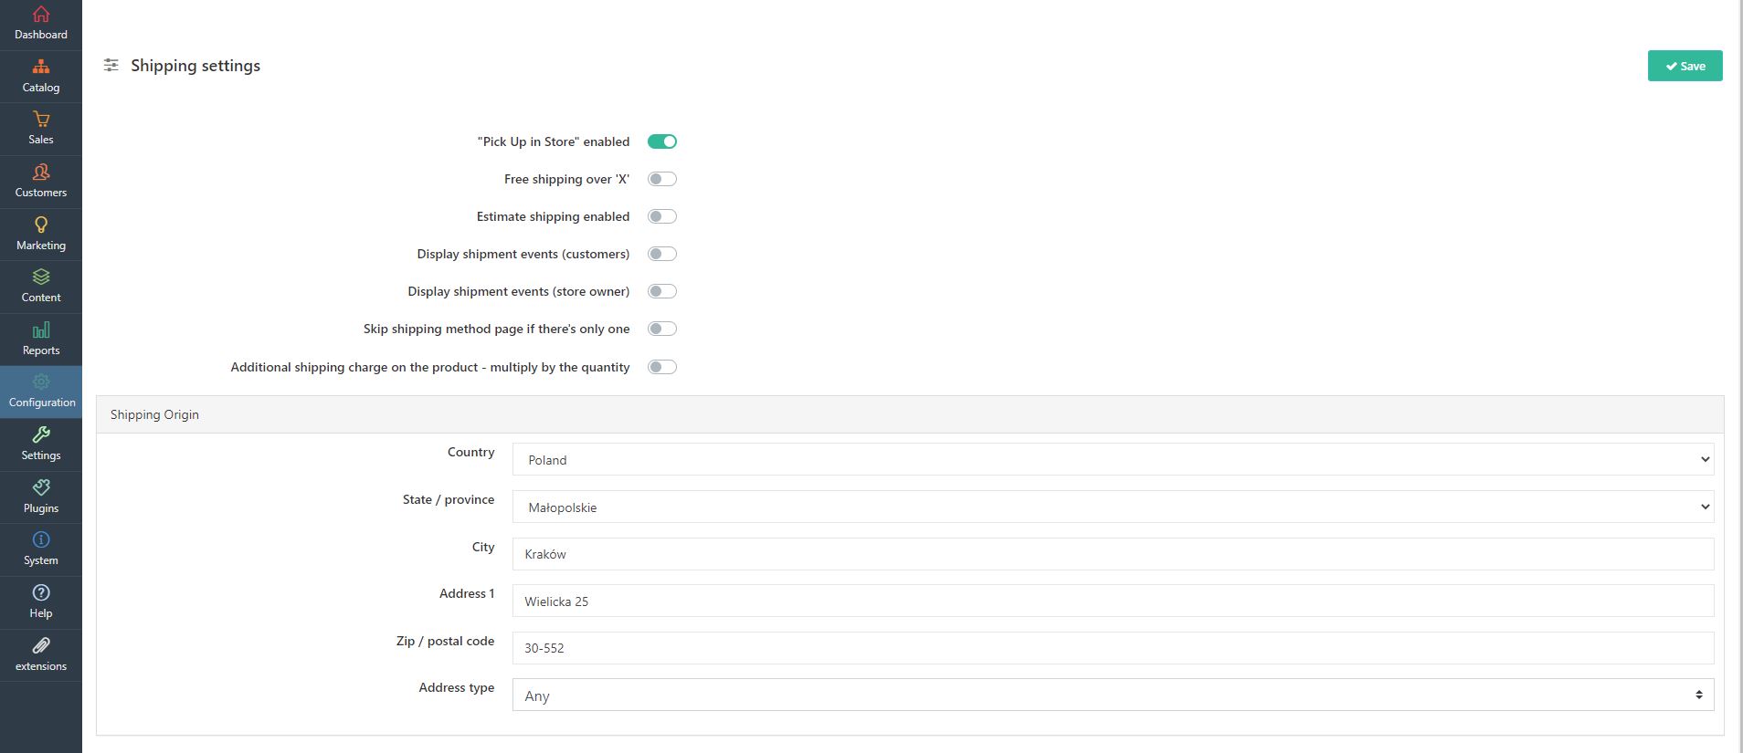Open the Address type dropdown
1743x753 pixels.
(x=1113, y=695)
